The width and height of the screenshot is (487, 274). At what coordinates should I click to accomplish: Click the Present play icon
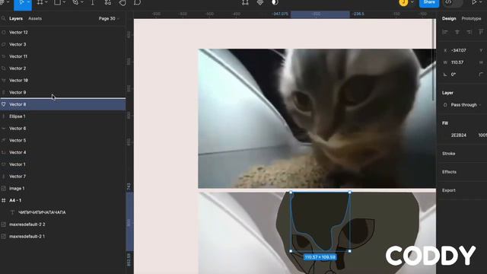tap(473, 2)
